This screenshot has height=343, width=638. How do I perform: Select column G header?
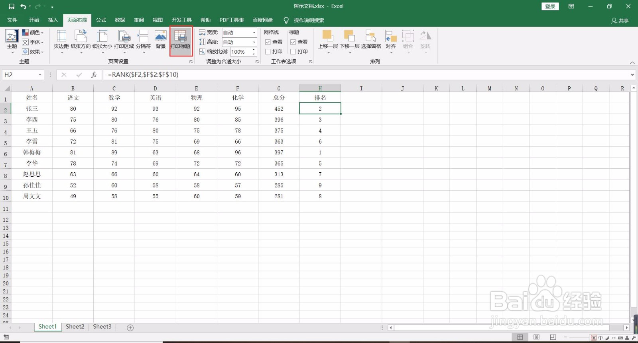279,88
